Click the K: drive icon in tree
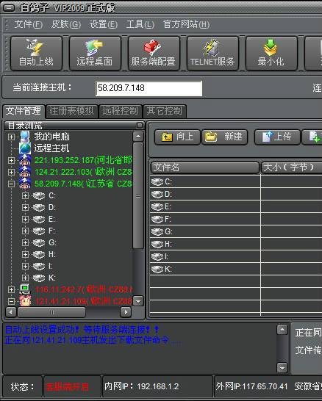This screenshot has width=322, height=401. coord(39,278)
